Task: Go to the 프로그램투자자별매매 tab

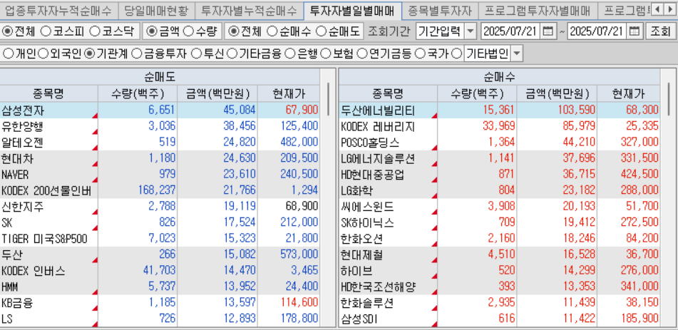Action: pos(538,10)
